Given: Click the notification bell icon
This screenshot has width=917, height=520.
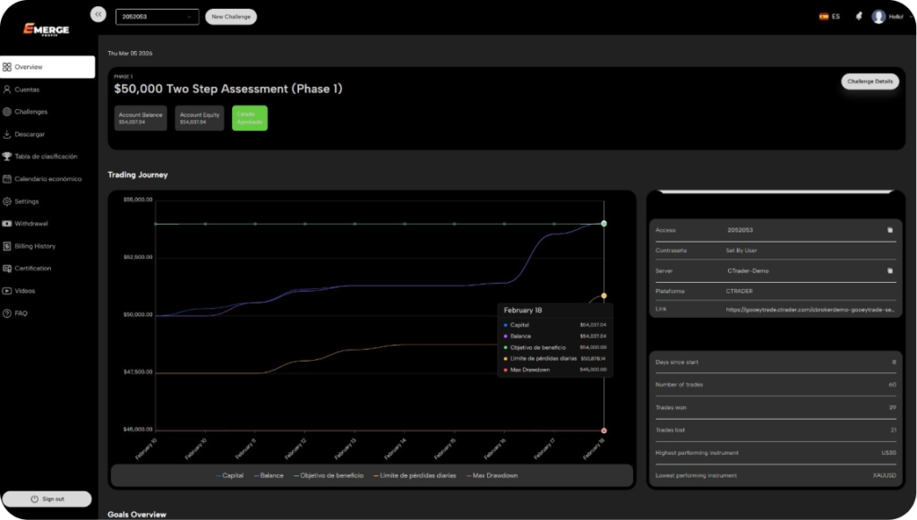Looking at the screenshot, I should 859,16.
